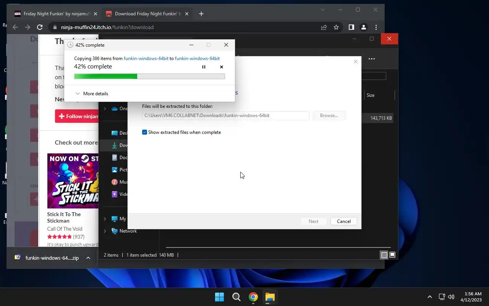This screenshot has height=306, width=489.
Task: Open Downloads folder in Explorer sidebar
Action: pos(119,145)
